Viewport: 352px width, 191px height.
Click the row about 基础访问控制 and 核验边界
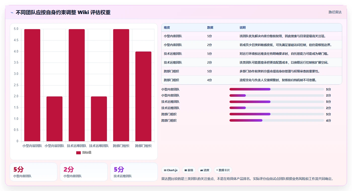pyautogui.click(x=252, y=45)
